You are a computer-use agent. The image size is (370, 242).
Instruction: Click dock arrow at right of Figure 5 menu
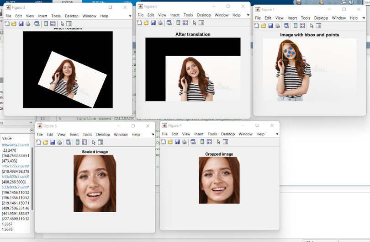pyautogui.click(x=152, y=134)
